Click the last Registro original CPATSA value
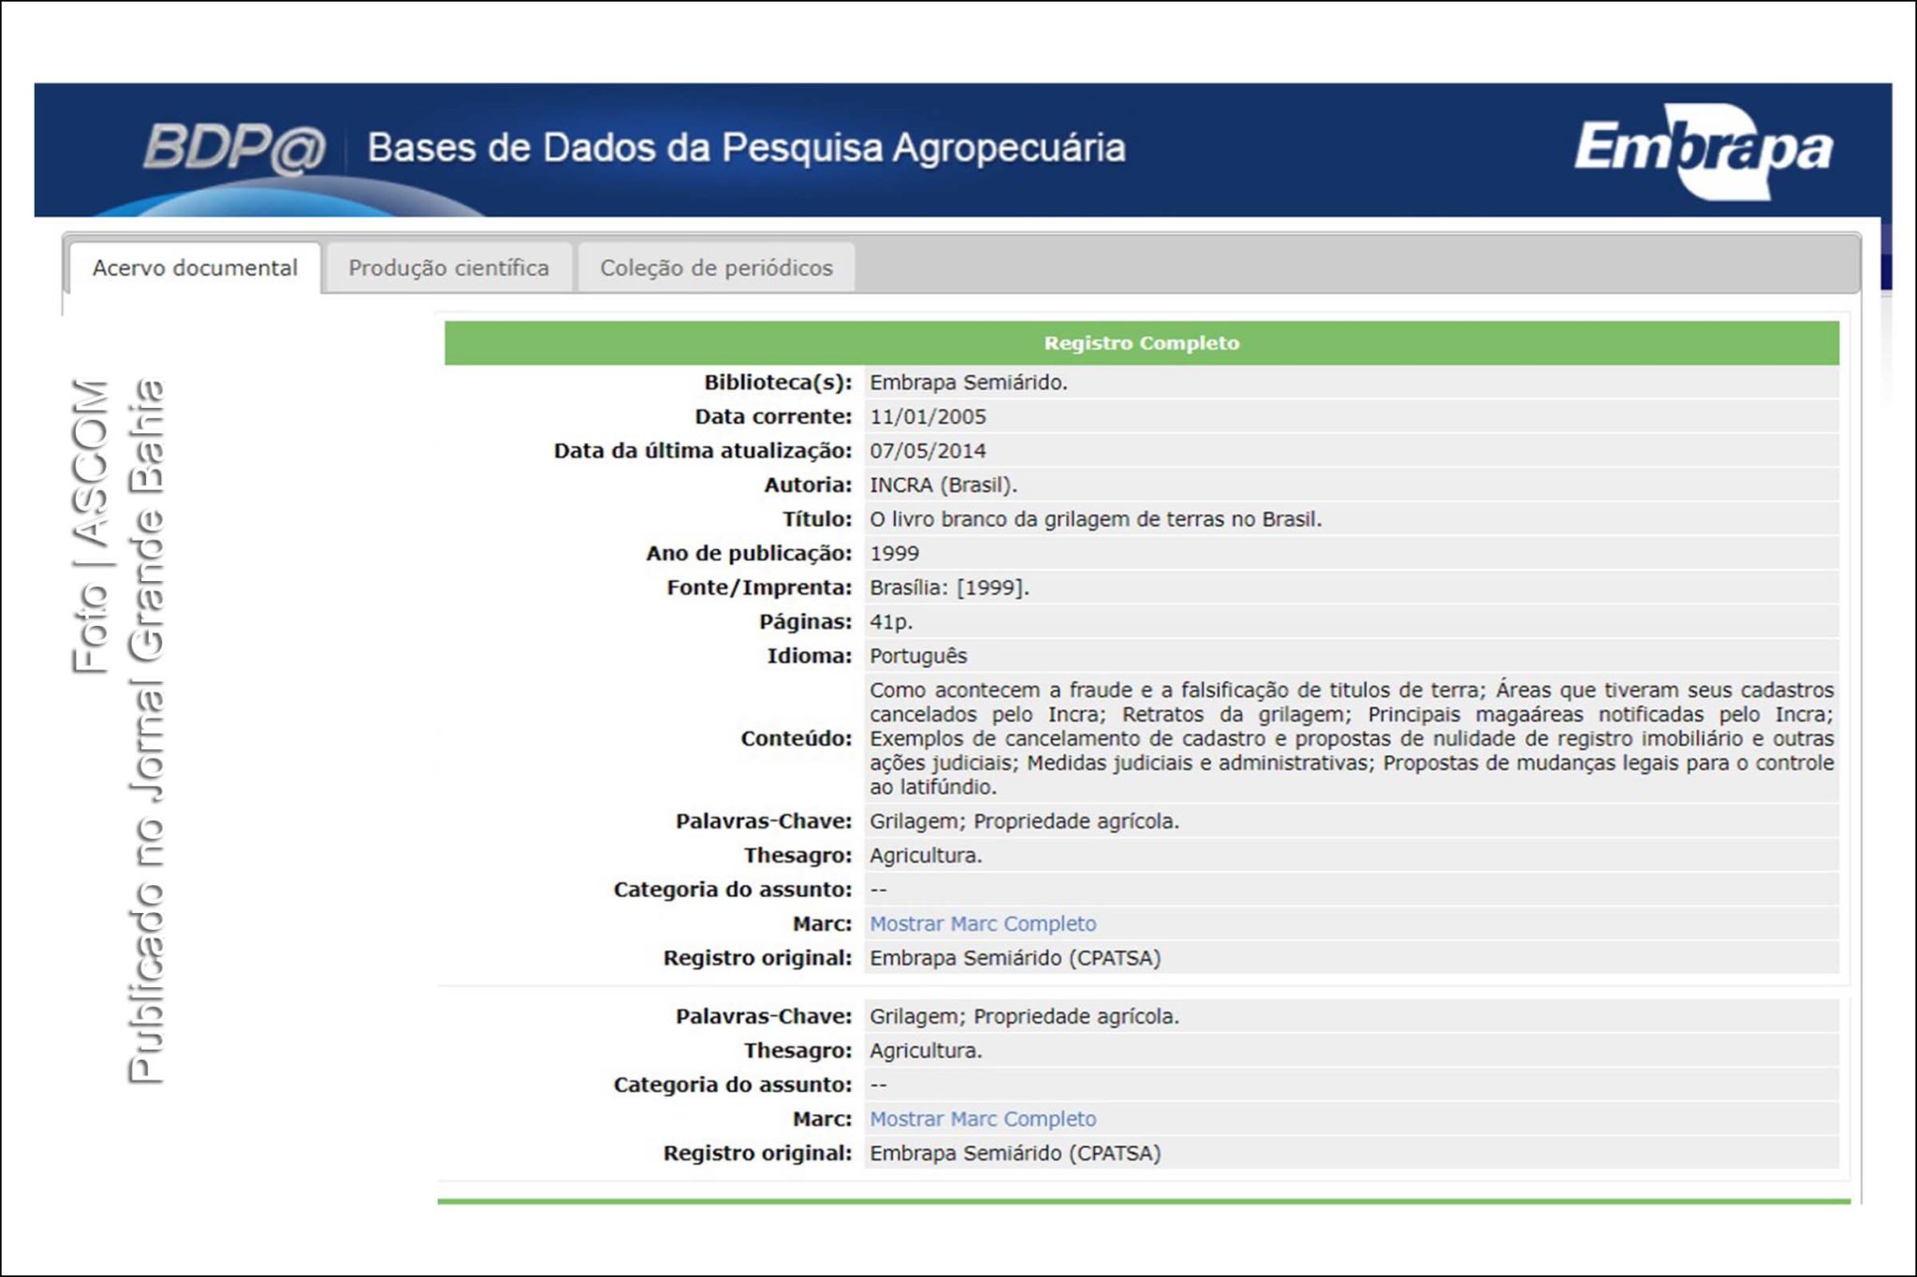The height and width of the screenshot is (1277, 1917). coord(1015,1154)
